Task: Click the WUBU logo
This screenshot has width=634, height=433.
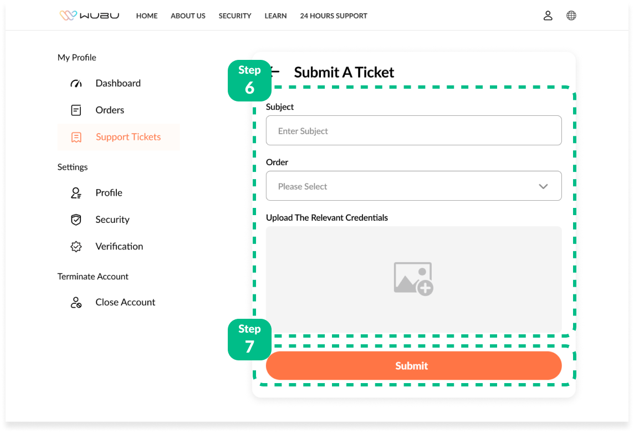Action: tap(89, 16)
